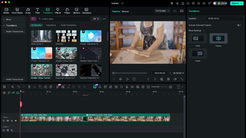Image resolution: width=246 pixels, height=138 pixels.
Task: Adjust the timeline zoom slider
Action: (158, 87)
